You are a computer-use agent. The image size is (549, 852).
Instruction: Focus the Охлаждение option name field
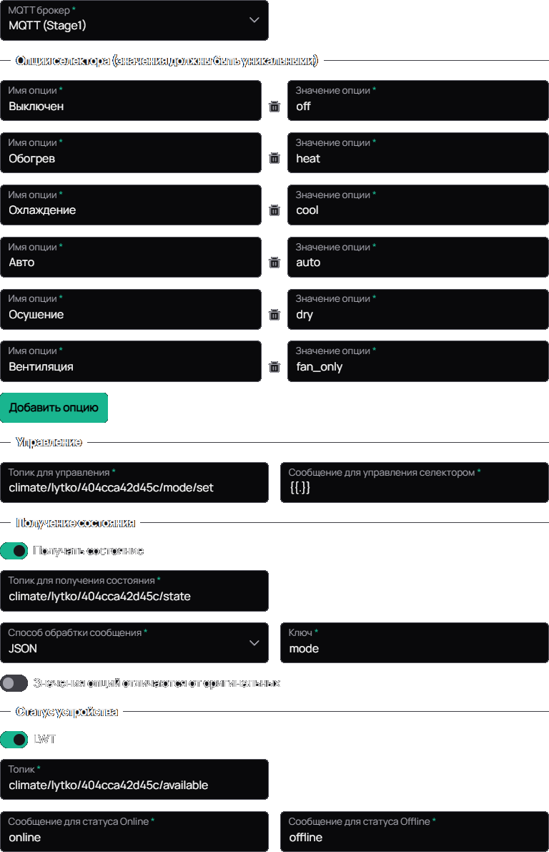point(131,205)
